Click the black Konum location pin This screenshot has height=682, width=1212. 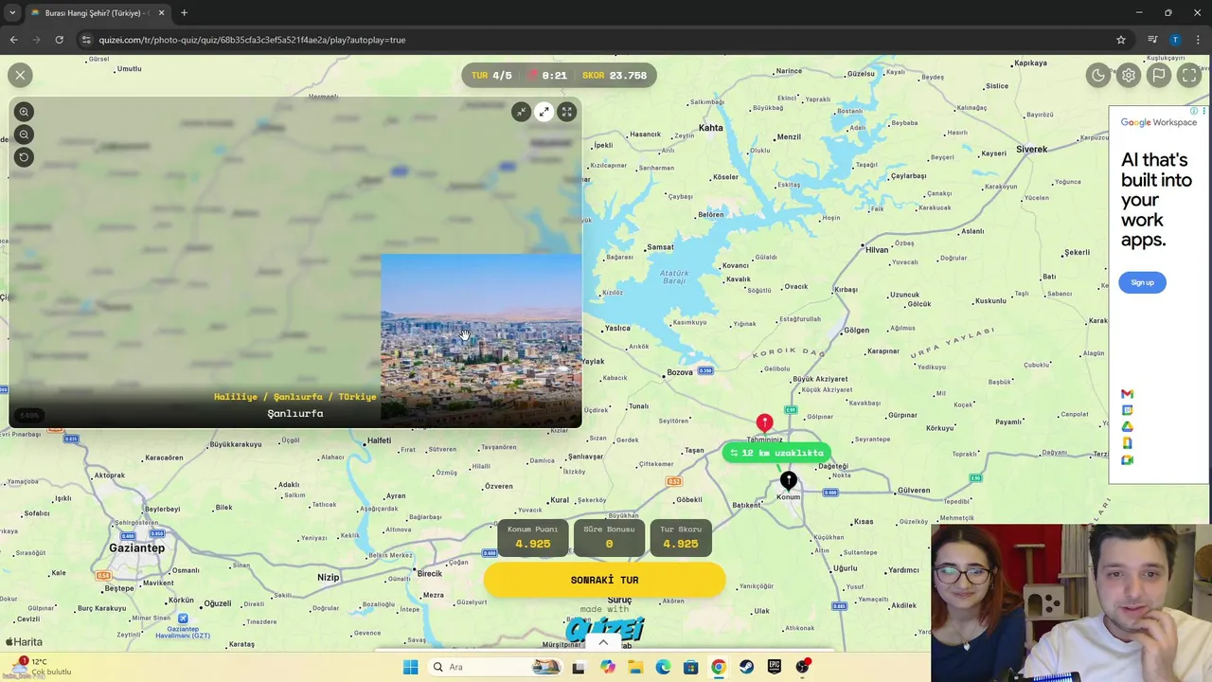[789, 481]
